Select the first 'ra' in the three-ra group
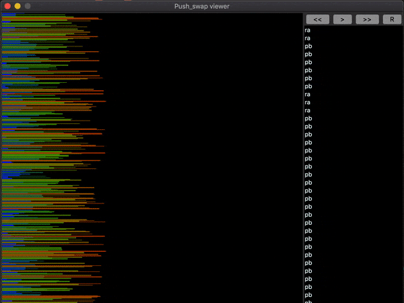 [x=308, y=94]
